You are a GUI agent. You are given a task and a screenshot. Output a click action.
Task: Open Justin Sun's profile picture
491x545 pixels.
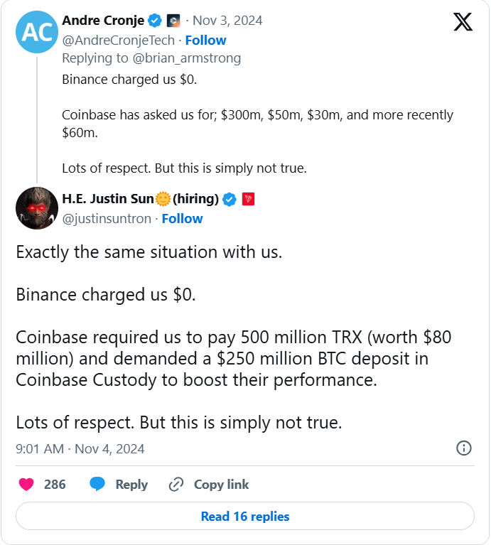(34, 208)
